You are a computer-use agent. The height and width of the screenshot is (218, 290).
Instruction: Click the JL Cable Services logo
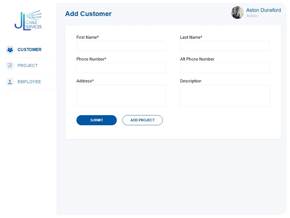click(x=28, y=20)
